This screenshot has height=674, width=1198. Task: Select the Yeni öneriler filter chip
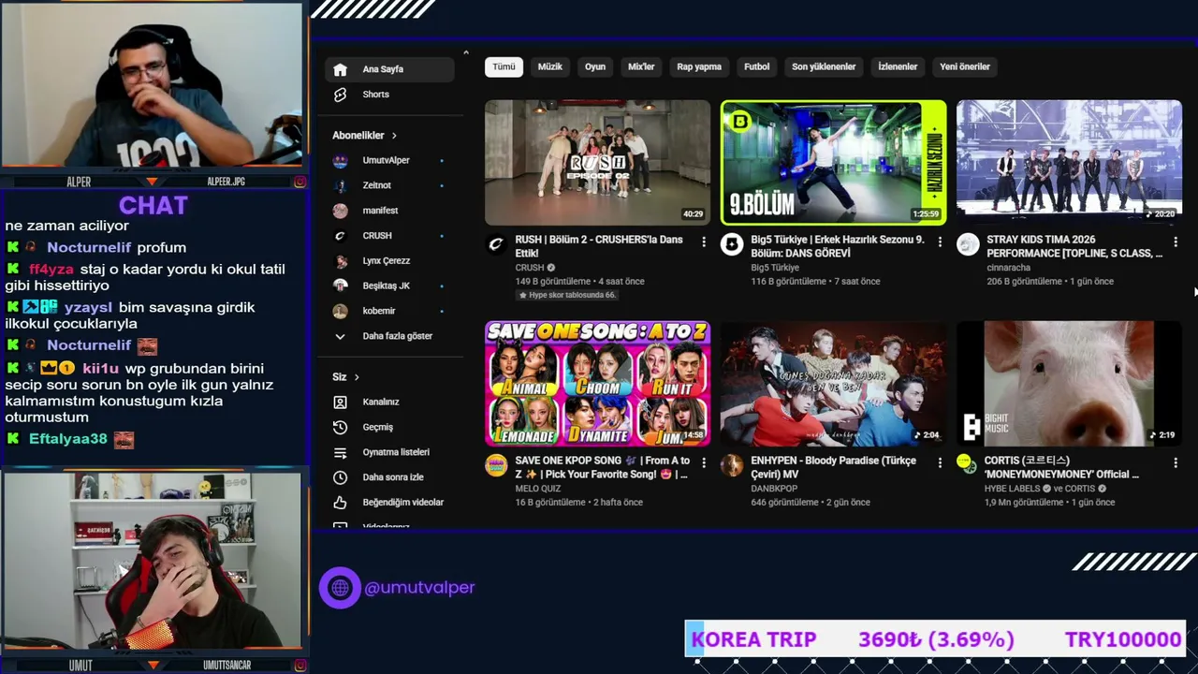tap(965, 66)
